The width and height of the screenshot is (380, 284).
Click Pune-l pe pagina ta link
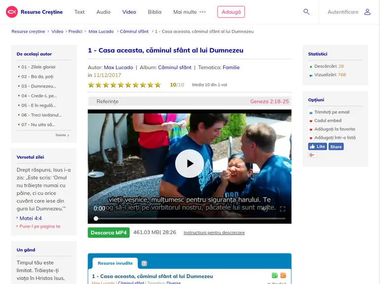[x=40, y=226]
